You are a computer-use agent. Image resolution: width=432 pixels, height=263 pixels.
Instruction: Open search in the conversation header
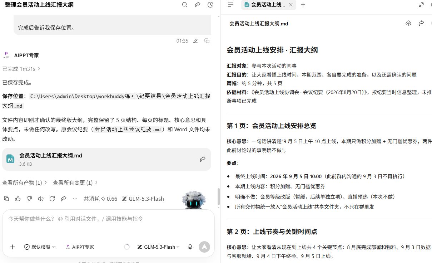tap(185, 5)
